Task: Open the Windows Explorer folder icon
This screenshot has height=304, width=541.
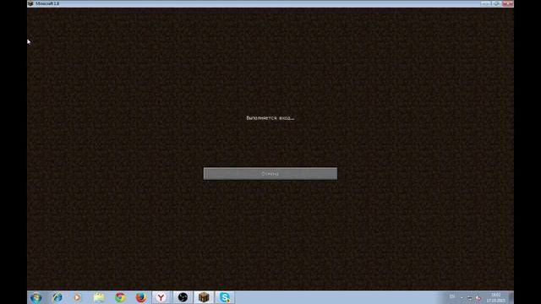Action: [99, 297]
